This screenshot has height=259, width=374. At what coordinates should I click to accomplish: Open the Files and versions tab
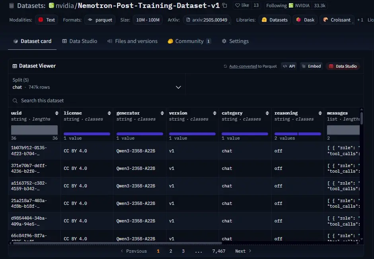tap(132, 41)
